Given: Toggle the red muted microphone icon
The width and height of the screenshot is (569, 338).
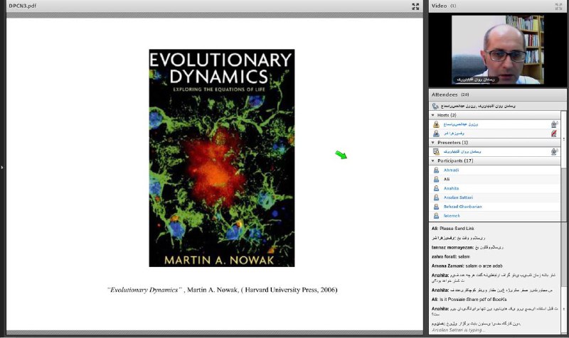Looking at the screenshot, I should pos(554,133).
